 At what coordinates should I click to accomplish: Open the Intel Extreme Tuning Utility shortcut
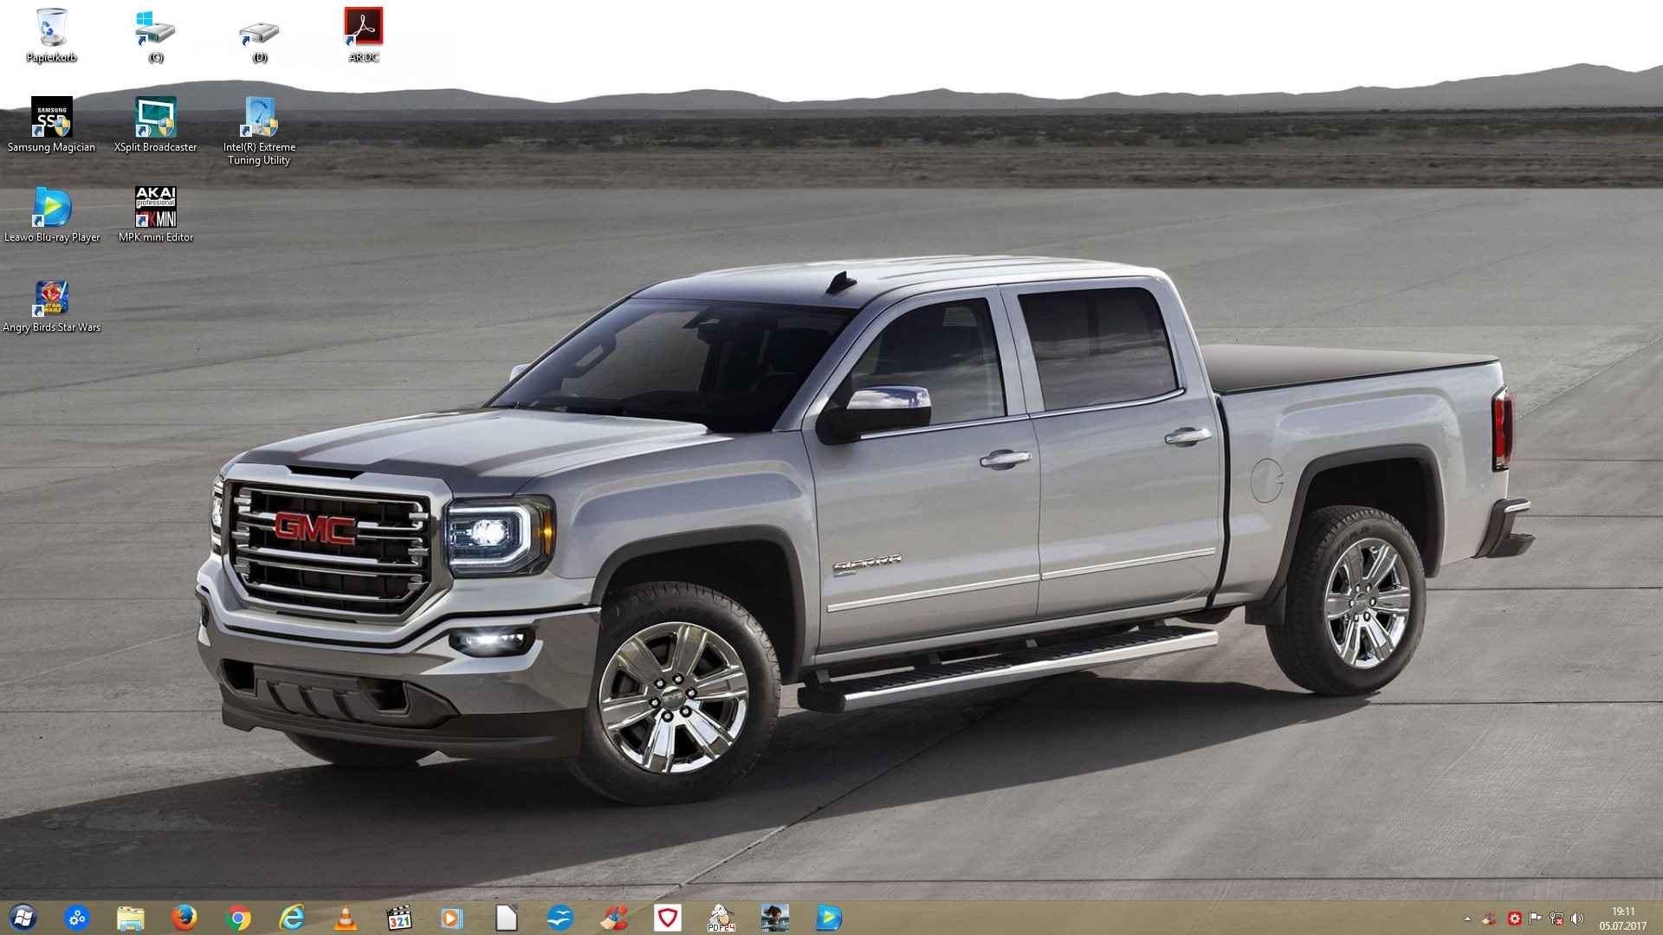point(259,119)
